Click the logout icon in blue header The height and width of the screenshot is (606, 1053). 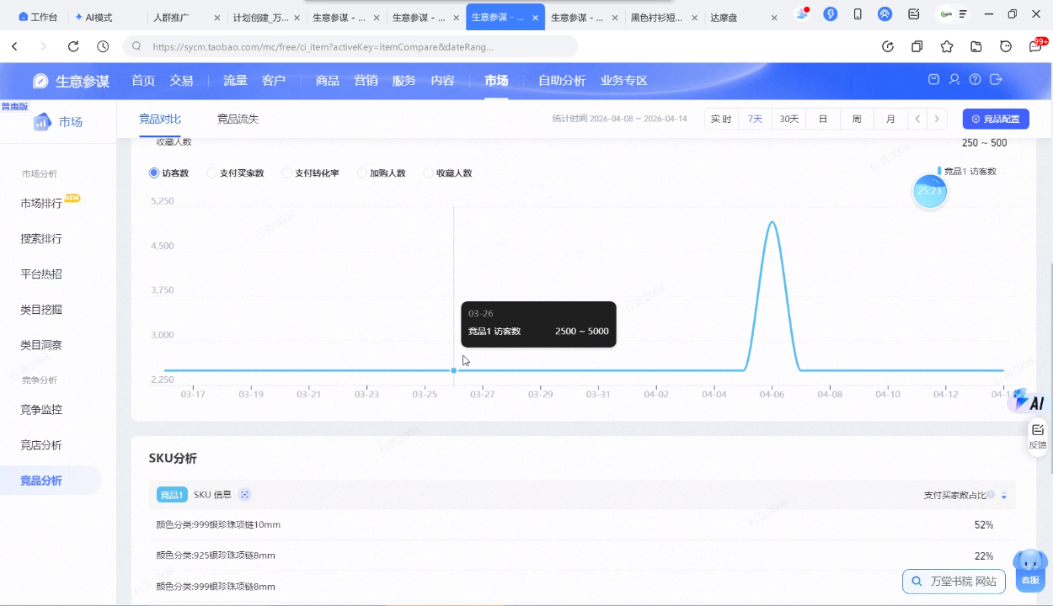[x=996, y=80]
